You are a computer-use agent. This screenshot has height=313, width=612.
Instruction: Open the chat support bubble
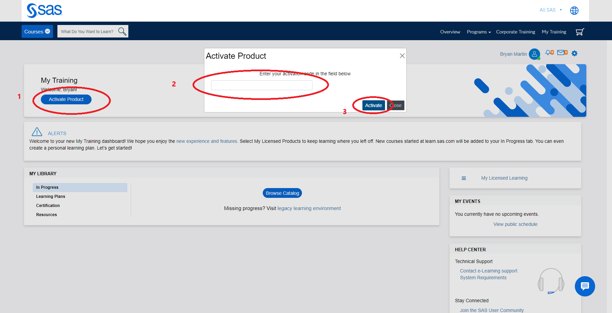point(585,286)
